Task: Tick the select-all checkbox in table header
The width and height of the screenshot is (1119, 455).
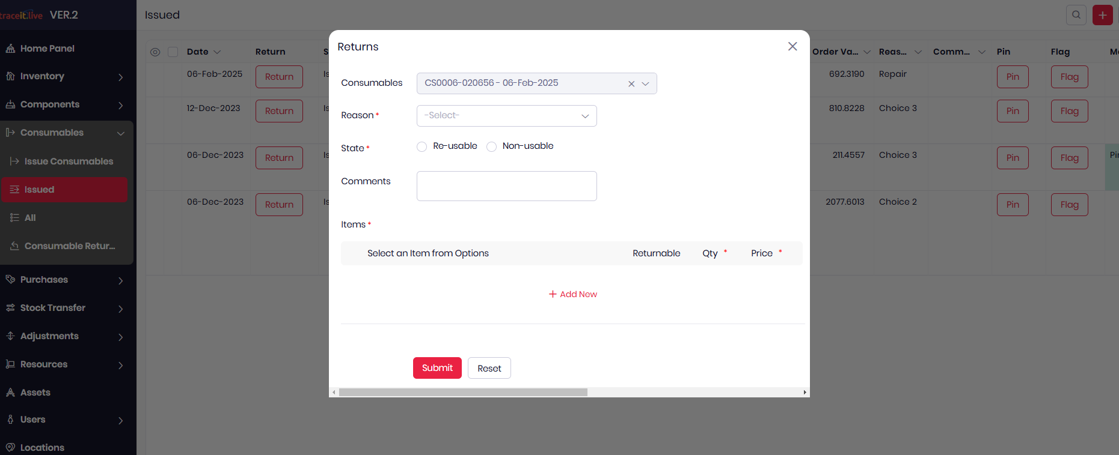Action: (x=173, y=52)
